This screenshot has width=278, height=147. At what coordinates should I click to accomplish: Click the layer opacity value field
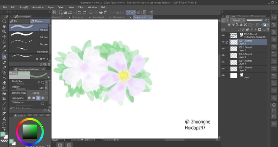(x=266, y=21)
